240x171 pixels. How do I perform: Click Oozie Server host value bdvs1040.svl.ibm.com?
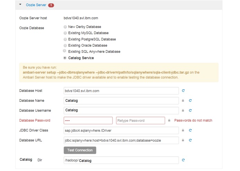(x=81, y=18)
